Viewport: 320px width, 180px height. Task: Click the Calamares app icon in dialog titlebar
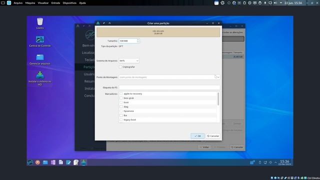point(98,23)
